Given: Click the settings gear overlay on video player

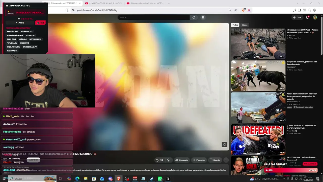Looking at the screenshot, I should pyautogui.click(x=224, y=144).
